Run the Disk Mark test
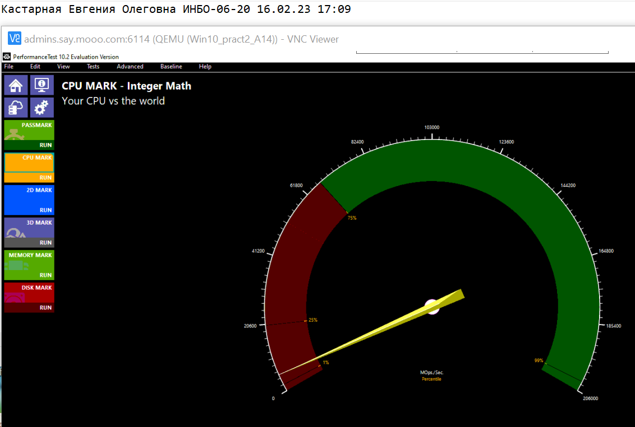Viewport: 635px width, 427px height. coord(29,308)
